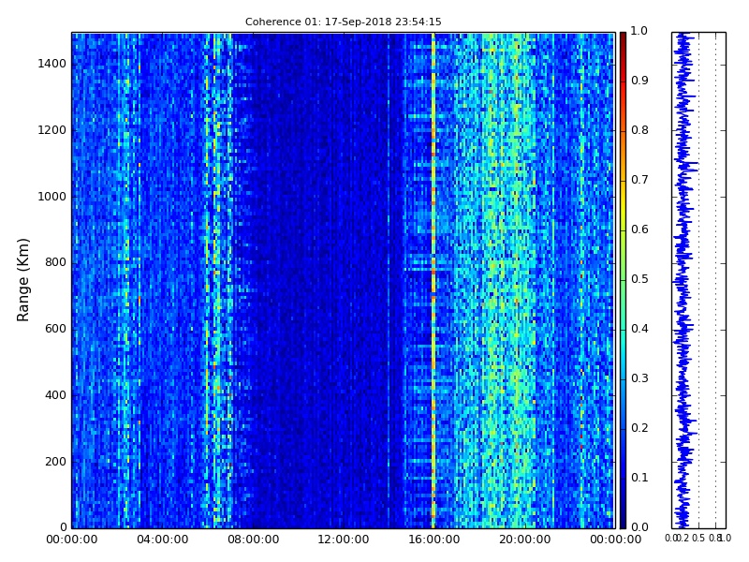Viewport: 749px width, 562px height.
Task: Click the colorbar 0.4 label
Action: 639,329
